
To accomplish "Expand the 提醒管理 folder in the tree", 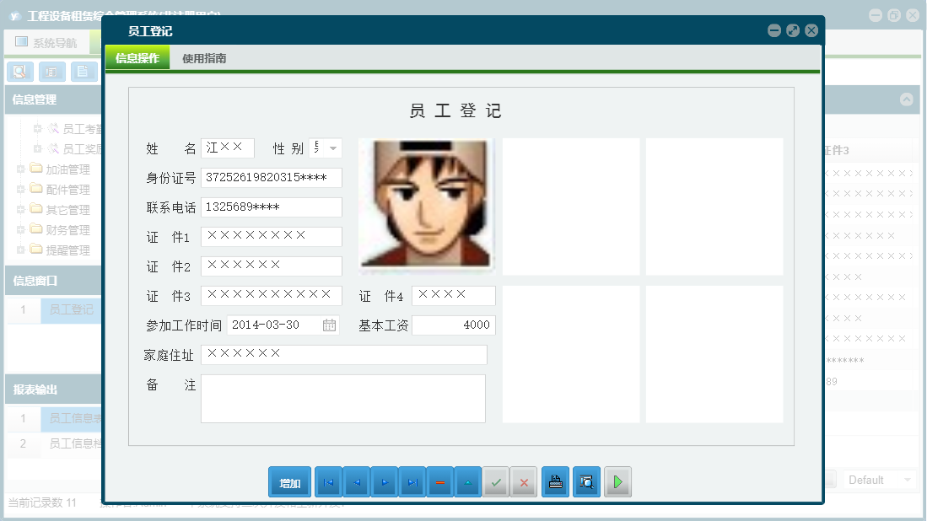I will (x=21, y=250).
